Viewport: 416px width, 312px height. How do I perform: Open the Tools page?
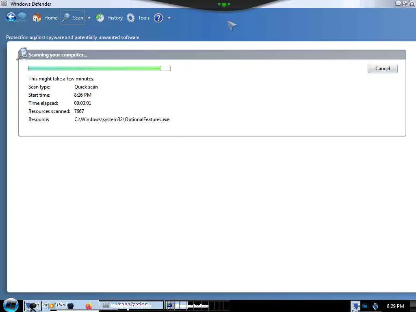138,18
